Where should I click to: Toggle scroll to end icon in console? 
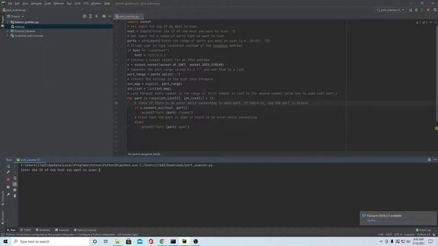coord(15,184)
